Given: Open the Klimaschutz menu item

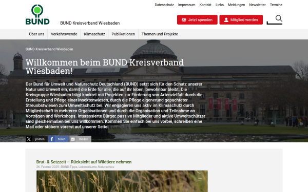Looking at the screenshot, I should 94,34.
